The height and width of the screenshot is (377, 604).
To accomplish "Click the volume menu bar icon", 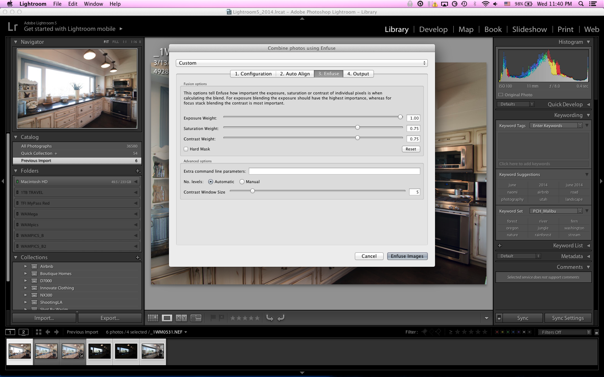I will pyautogui.click(x=495, y=4).
